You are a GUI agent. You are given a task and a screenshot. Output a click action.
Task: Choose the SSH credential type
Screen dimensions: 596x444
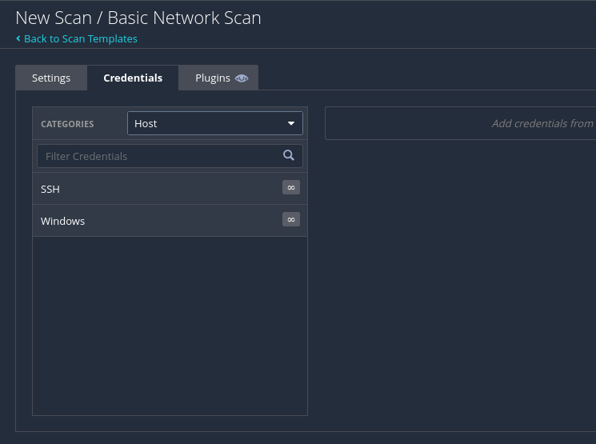(x=170, y=189)
